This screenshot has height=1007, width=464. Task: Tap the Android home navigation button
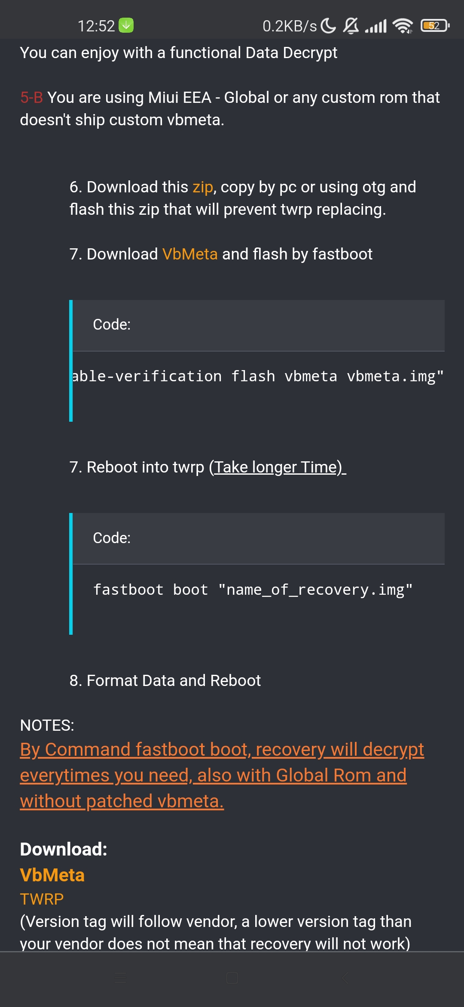(232, 978)
